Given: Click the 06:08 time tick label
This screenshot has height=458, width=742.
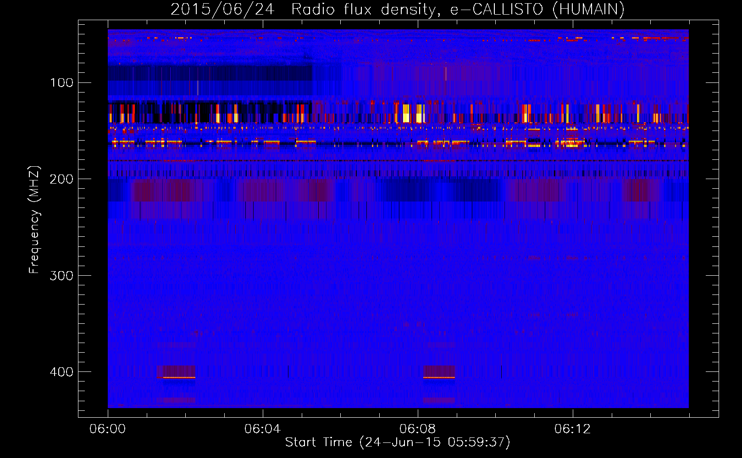Looking at the screenshot, I should (417, 429).
